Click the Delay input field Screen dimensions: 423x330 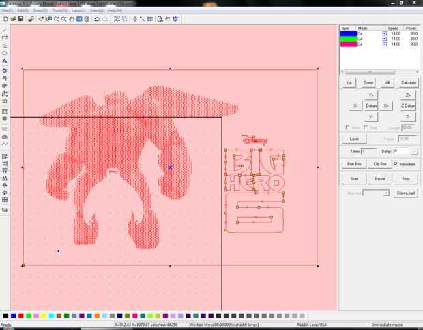pos(403,152)
